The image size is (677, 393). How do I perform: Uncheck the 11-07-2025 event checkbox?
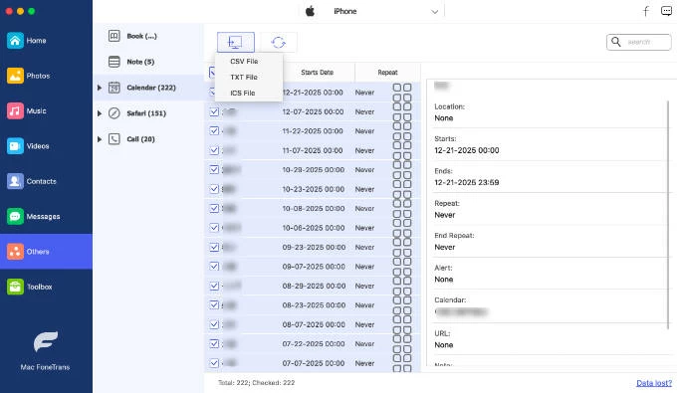[x=214, y=150]
